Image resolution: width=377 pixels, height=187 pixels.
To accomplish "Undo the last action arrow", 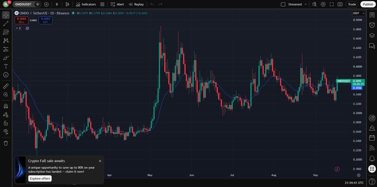I will click(x=152, y=4).
